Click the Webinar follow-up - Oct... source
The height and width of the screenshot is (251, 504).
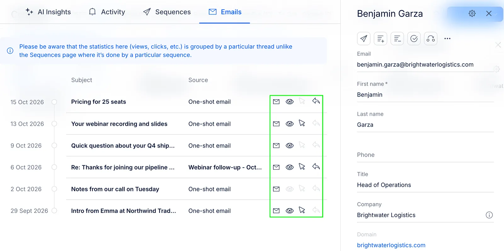225,167
